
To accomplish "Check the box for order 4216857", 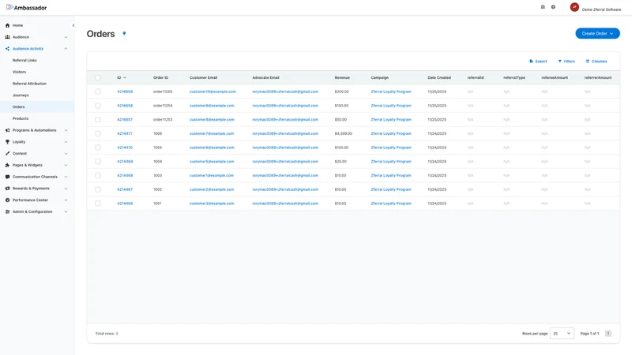I will (x=98, y=120).
